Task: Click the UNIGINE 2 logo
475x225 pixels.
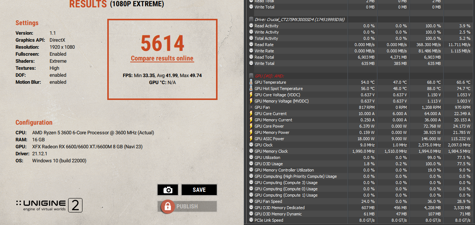Action: click(x=49, y=205)
